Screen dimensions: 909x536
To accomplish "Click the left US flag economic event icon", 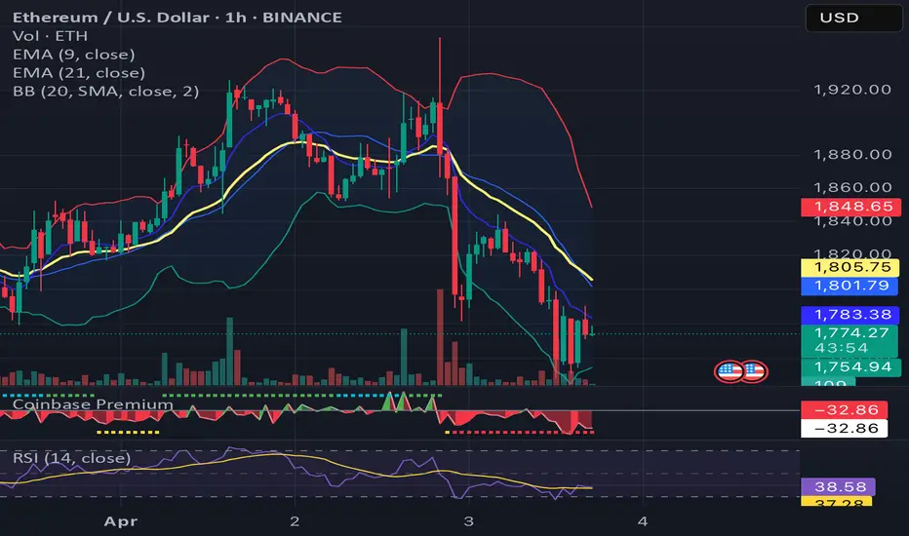I will (x=730, y=371).
